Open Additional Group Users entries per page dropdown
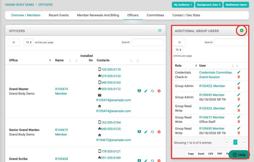Screen dimensions: 254x162 tap(178, 50)
